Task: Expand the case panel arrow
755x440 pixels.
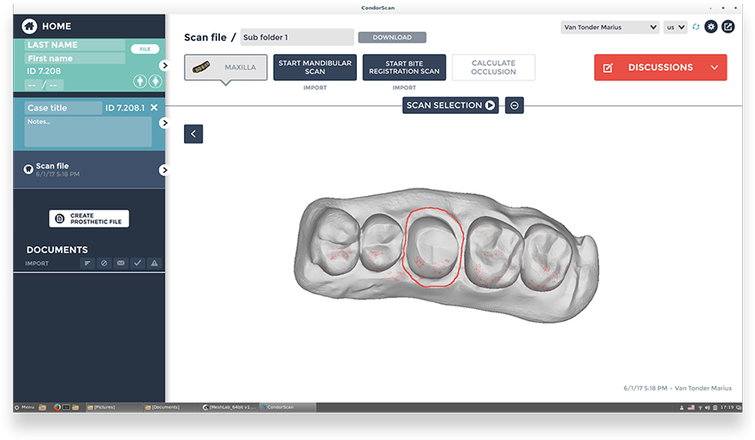Action: click(164, 122)
